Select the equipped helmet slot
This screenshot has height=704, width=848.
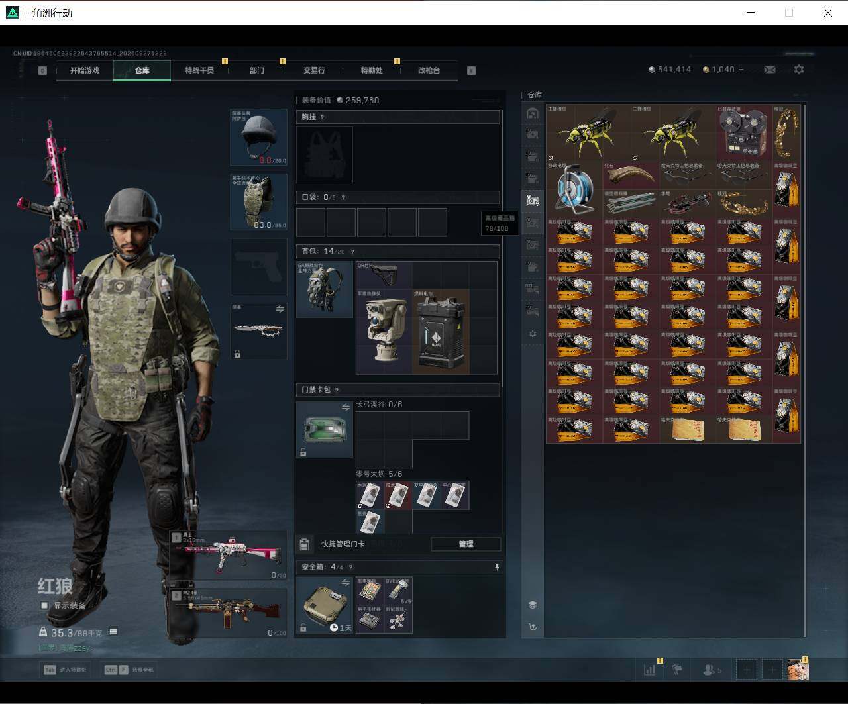258,137
